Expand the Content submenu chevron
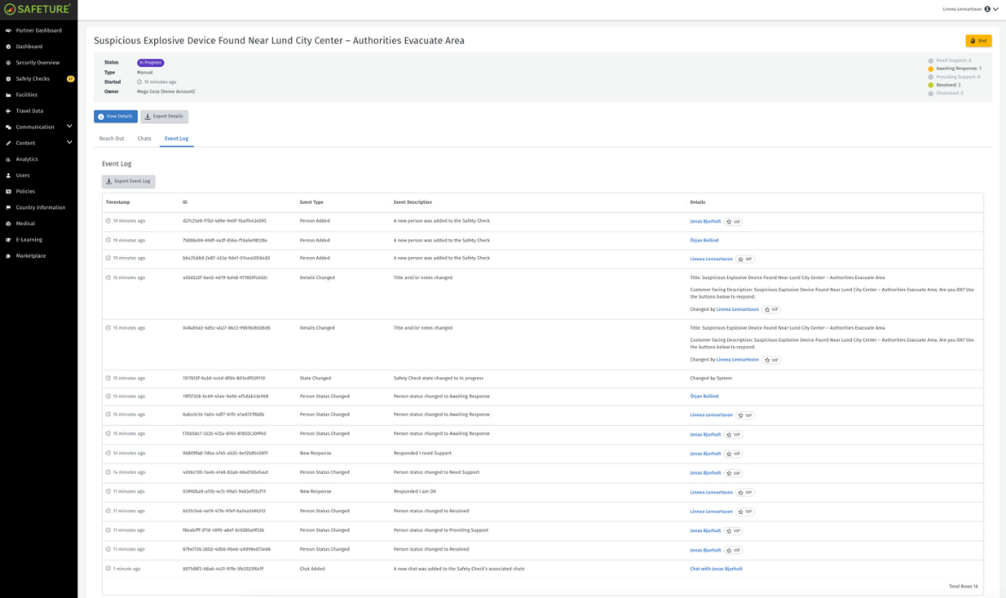1006x598 pixels. click(69, 142)
